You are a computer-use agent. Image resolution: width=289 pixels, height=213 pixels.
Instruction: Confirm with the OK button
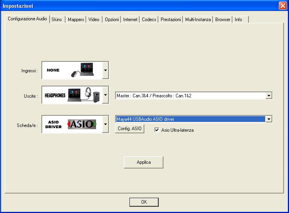click(x=144, y=202)
